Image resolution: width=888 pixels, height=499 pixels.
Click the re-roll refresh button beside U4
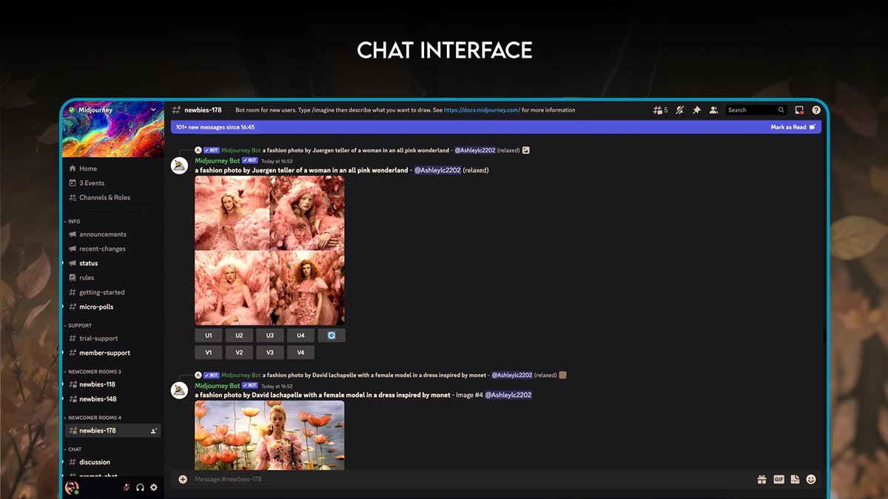(x=332, y=336)
